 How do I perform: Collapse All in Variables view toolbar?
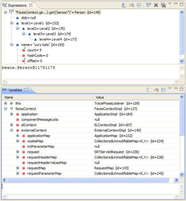point(164,90)
